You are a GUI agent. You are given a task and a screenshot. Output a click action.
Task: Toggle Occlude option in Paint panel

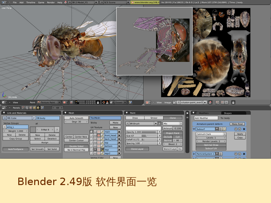(x=168, y=137)
